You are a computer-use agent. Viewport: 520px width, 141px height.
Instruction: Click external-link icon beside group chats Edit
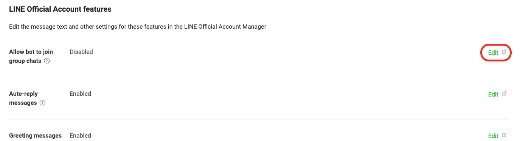504,52
